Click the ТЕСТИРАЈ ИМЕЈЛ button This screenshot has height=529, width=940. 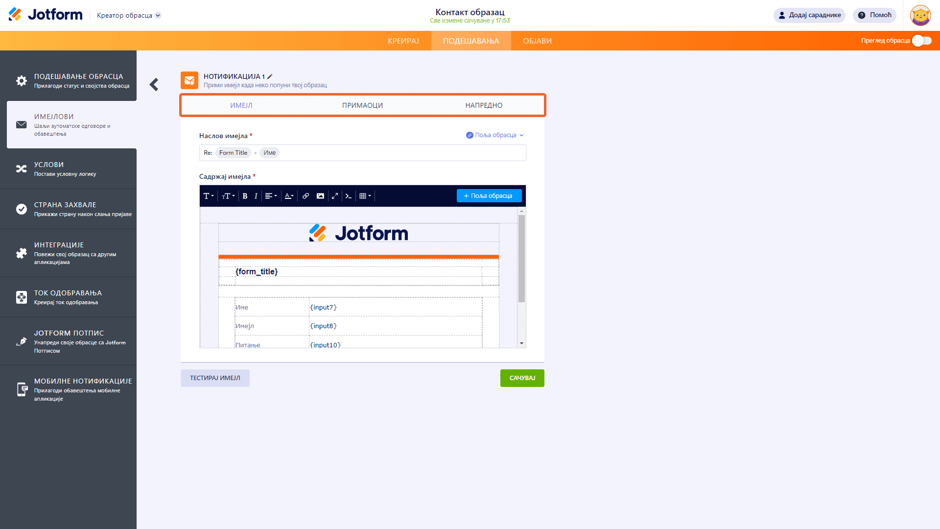pyautogui.click(x=215, y=378)
